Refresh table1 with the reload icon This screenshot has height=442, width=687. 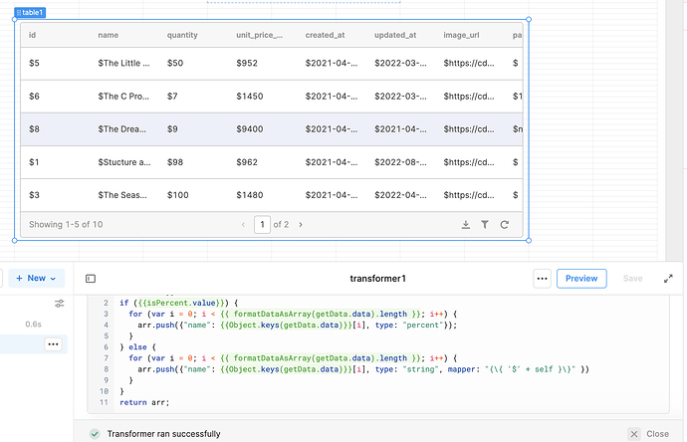pyautogui.click(x=504, y=225)
